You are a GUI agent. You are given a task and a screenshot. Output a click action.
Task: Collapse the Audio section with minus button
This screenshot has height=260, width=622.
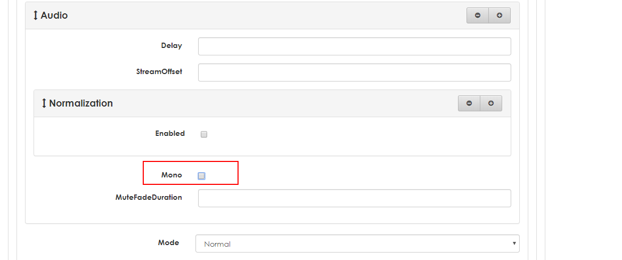coord(478,15)
